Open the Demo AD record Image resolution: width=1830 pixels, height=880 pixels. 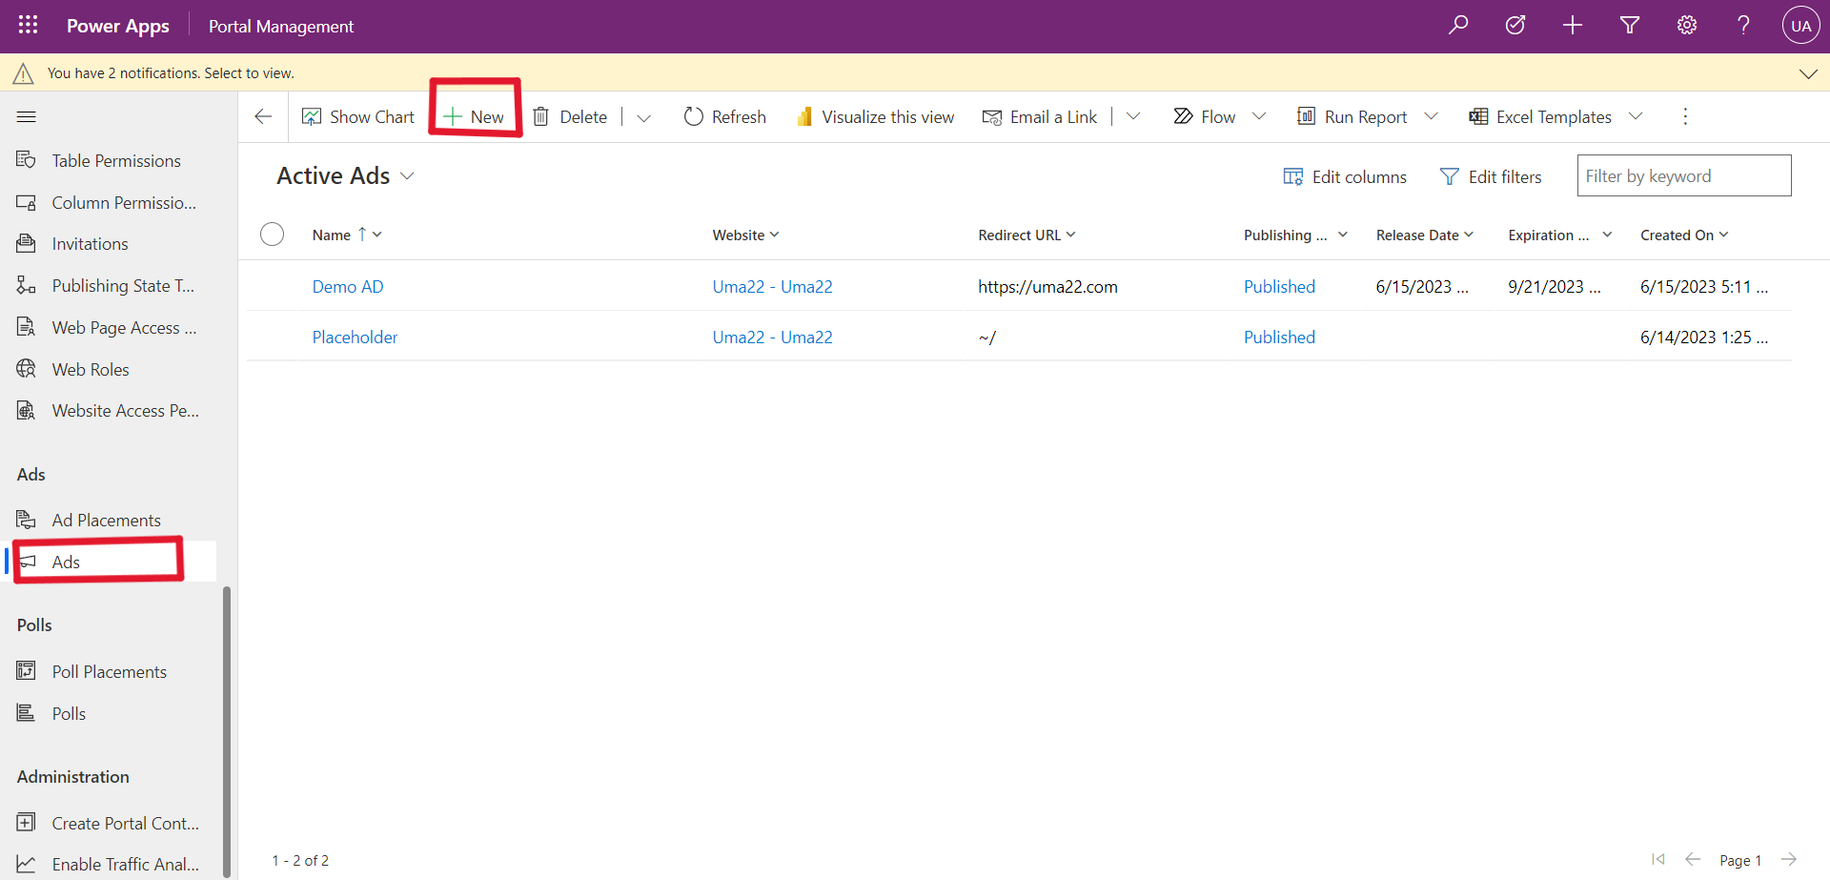point(348,287)
